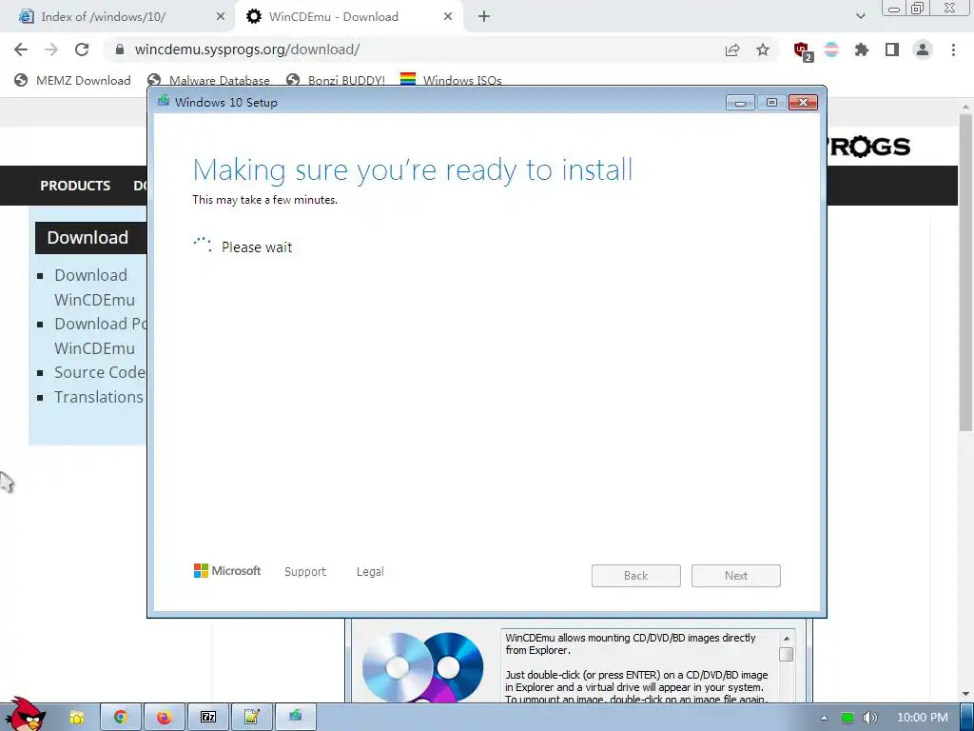
Task: Open the Translations sidebar link
Action: (x=99, y=397)
